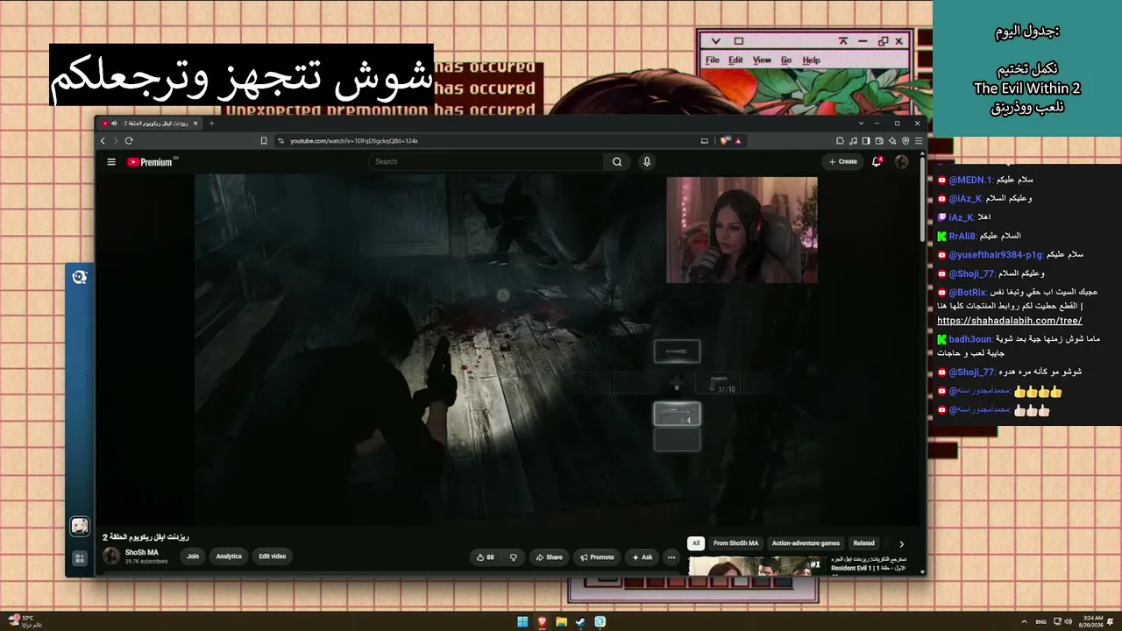Open Brave browser from the taskbar
This screenshot has height=631, width=1122.
(542, 621)
